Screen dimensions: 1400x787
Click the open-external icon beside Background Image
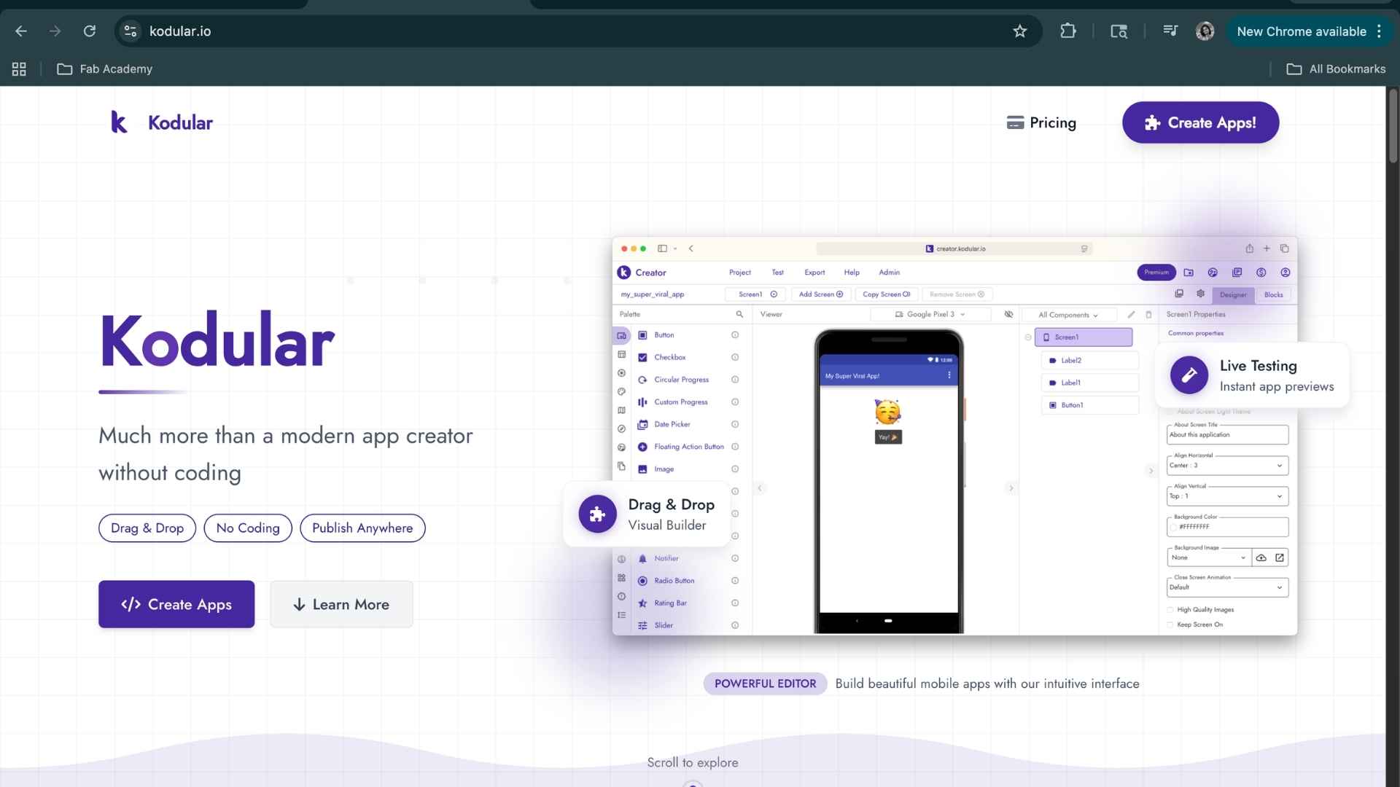point(1279,558)
